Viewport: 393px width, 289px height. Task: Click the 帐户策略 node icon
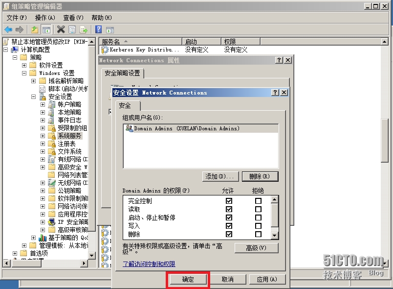point(52,104)
